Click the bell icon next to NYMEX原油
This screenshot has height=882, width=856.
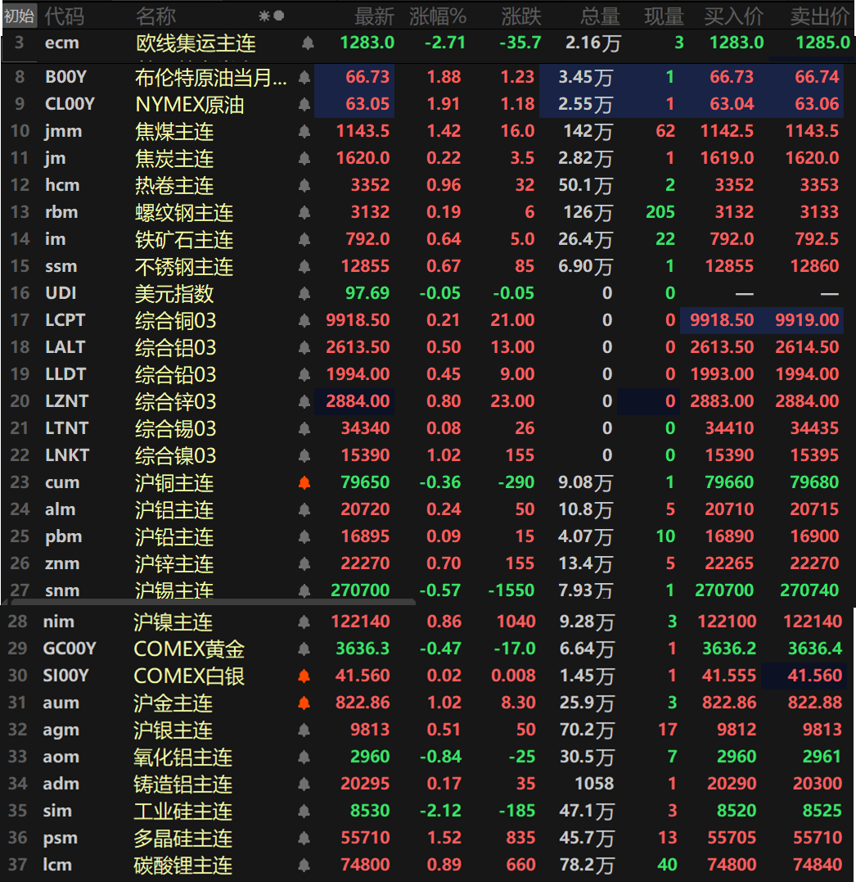tap(304, 105)
